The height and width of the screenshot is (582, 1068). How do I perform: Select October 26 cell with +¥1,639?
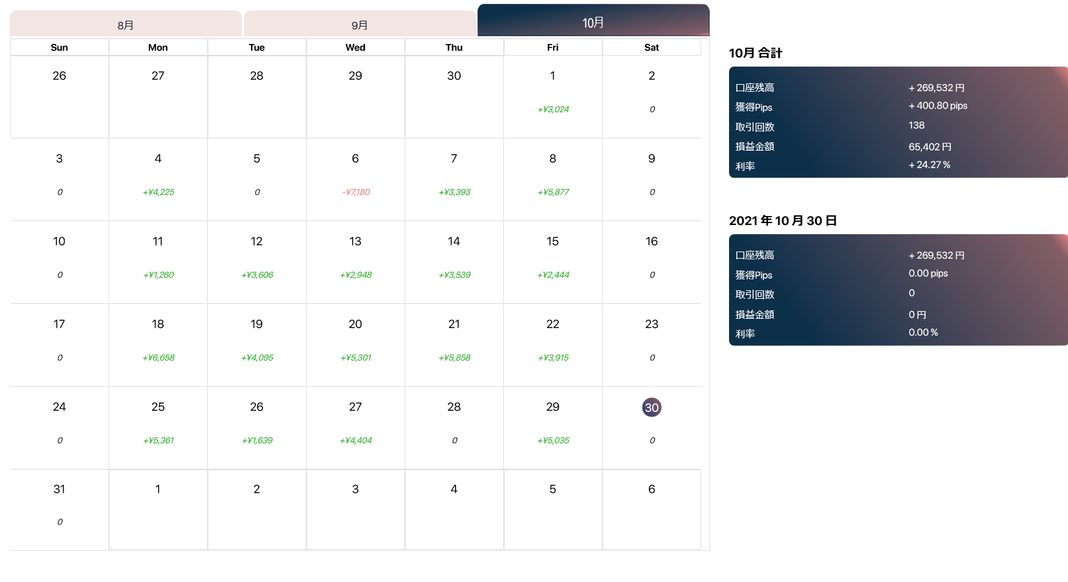point(257,428)
